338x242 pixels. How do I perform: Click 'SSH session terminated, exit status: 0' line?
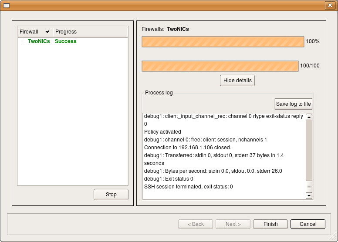[x=189, y=187]
